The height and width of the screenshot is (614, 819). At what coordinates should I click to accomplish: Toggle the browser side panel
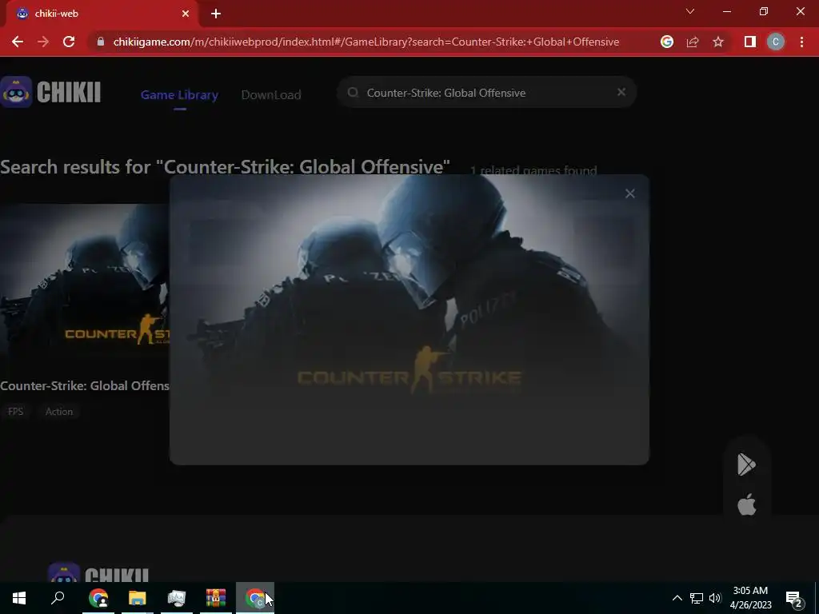pos(750,42)
